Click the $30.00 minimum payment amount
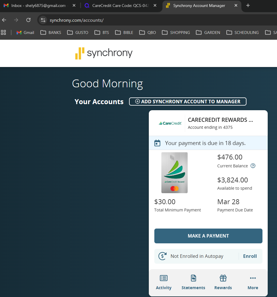This screenshot has width=277, height=297. pos(165,202)
